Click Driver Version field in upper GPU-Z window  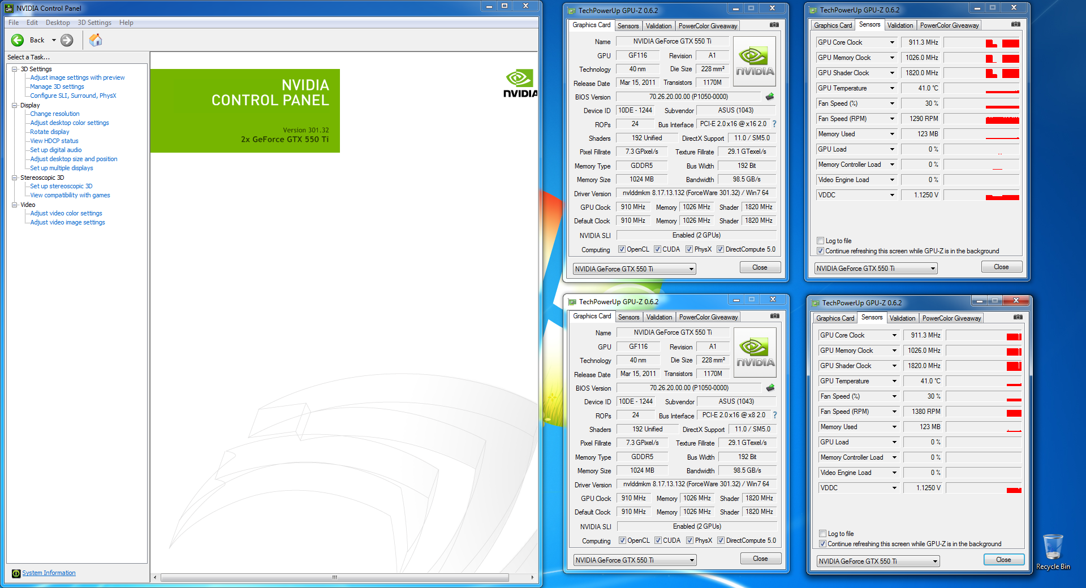coord(696,193)
